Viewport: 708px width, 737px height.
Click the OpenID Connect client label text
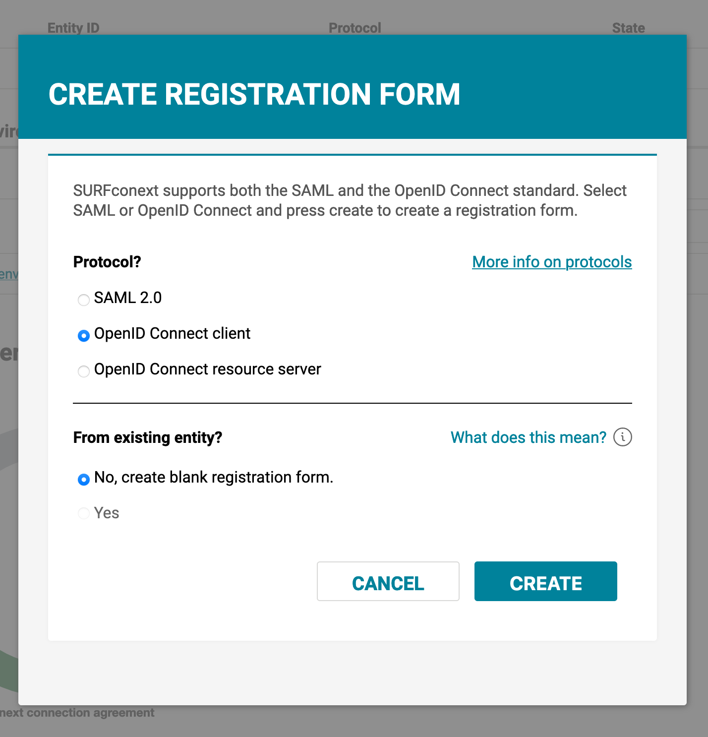[172, 333]
